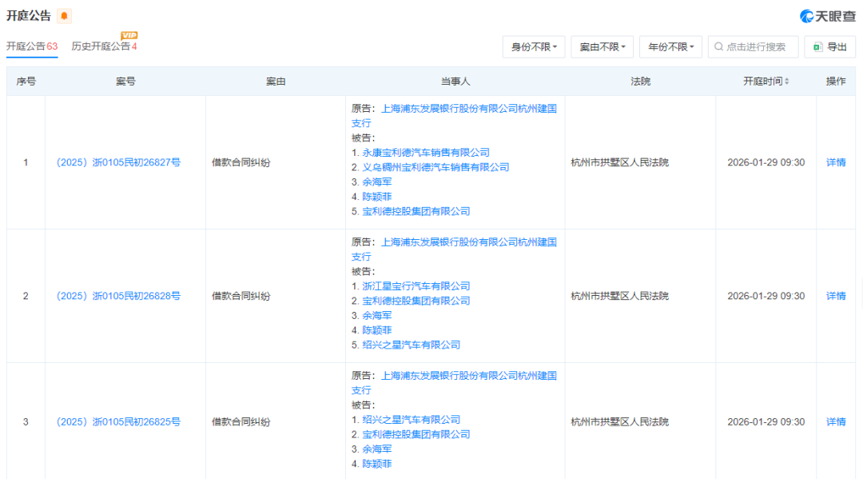The height and width of the screenshot is (479, 863).
Task: Click 陈颖菲 in row 2 defendants
Action: pos(377,330)
